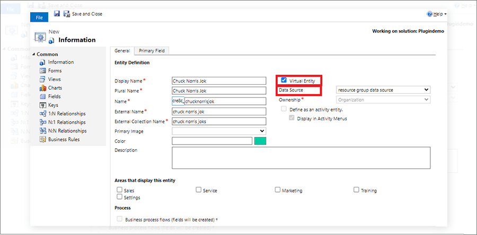Click the Save and Close icon
Viewport: 477px width, 235px height.
66,14
